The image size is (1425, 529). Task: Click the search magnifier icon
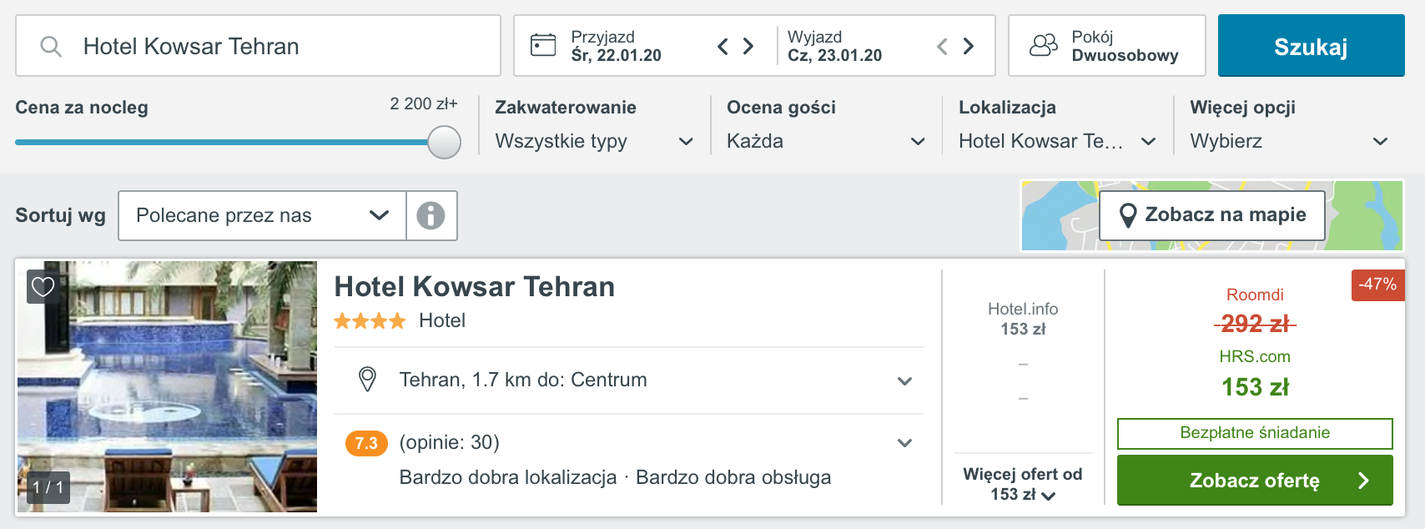[51, 46]
